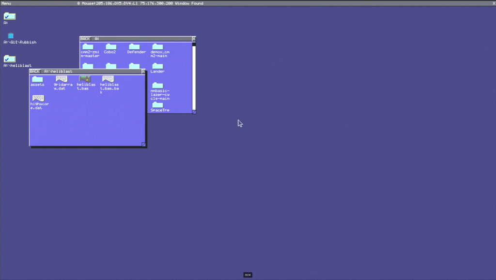
Task: Open the Rubbish bin on desktop
Action: [11, 36]
